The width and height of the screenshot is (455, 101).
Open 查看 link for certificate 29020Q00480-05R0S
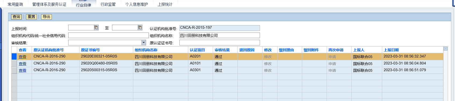pyautogui.click(x=23, y=64)
